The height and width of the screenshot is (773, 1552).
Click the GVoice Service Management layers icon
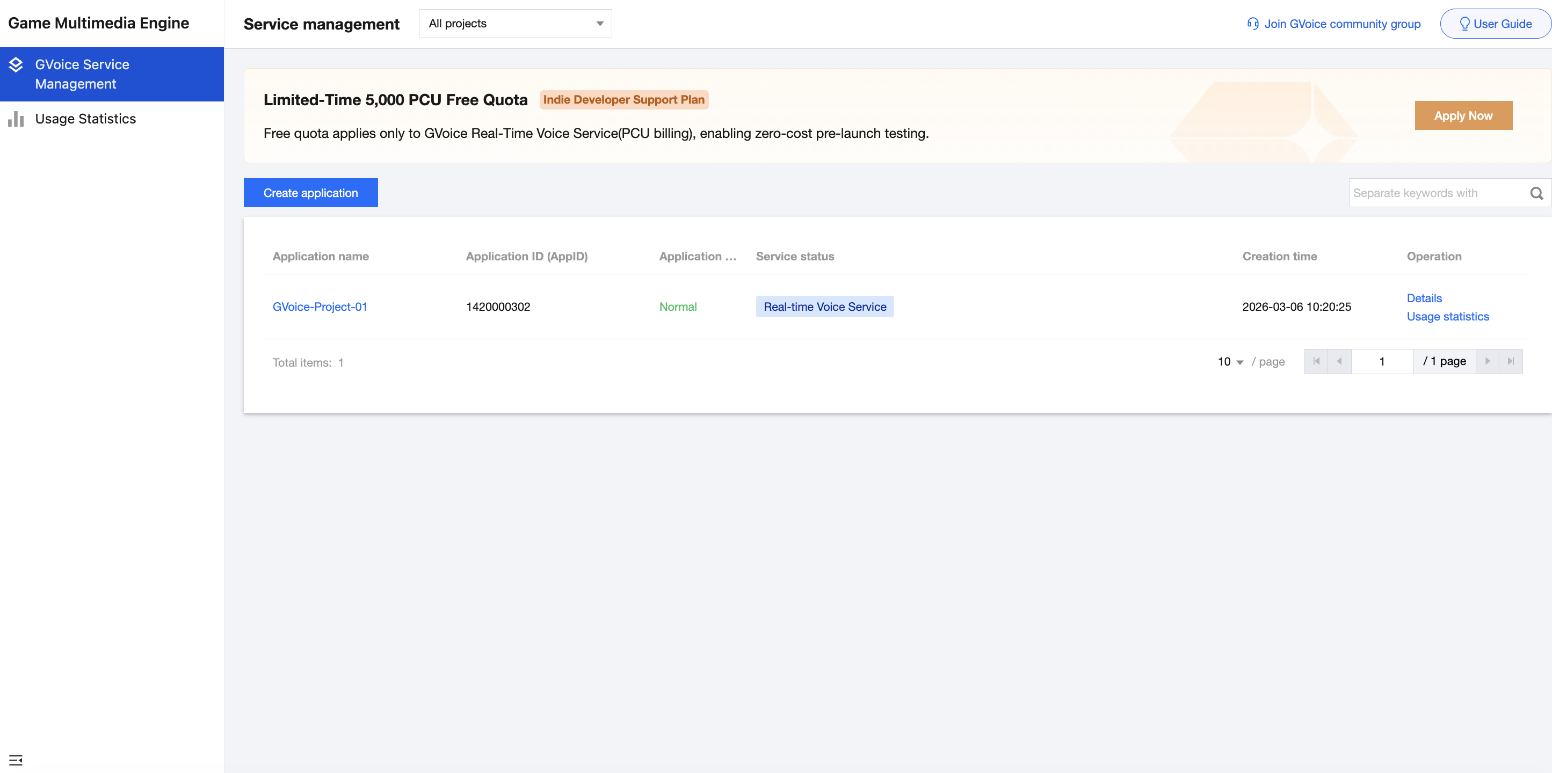pos(16,64)
